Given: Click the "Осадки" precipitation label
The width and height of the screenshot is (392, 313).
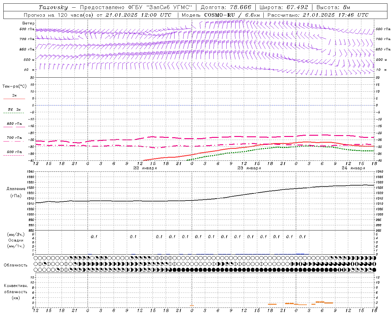Looking at the screenshot, I should [x=16, y=240].
